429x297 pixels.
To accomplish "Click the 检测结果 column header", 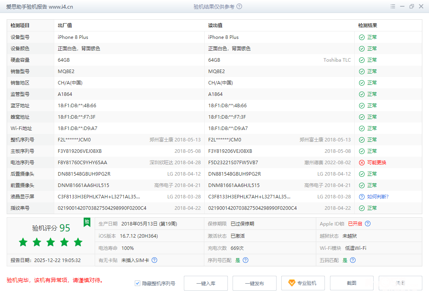I will point(368,26).
